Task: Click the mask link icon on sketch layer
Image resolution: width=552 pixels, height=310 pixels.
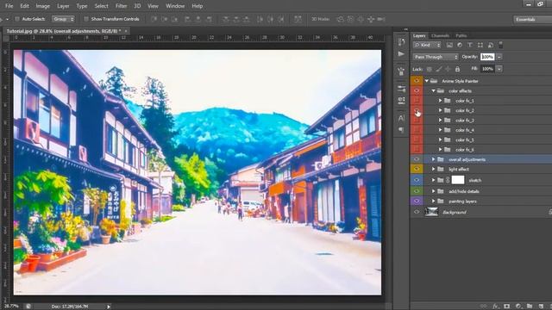Action: [448, 180]
